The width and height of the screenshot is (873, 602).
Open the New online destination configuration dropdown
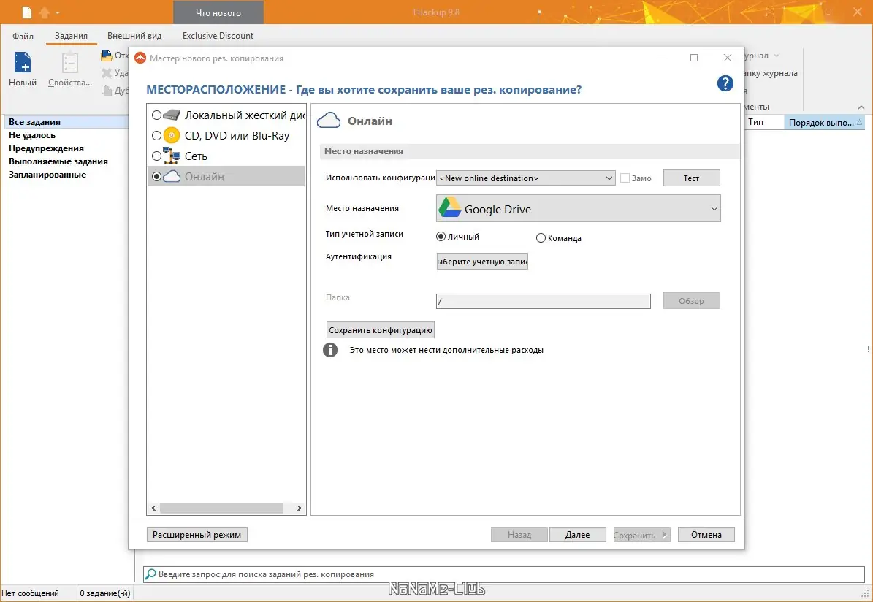click(525, 178)
